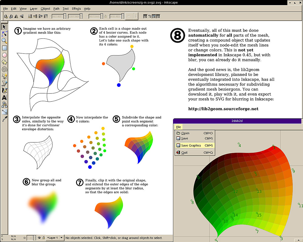Toggle Layer 1 visibility eye
The image size is (303, 242).
pyautogui.click(x=39, y=238)
